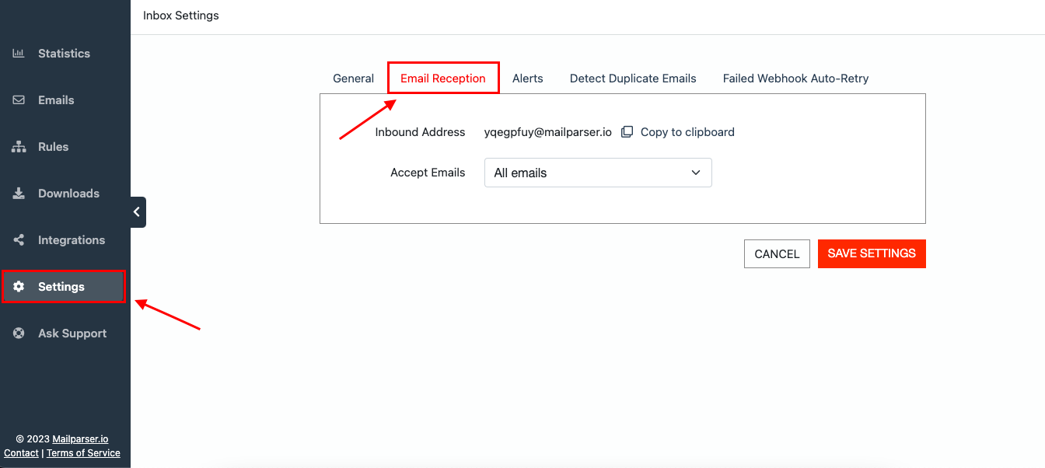Go to Detect Duplicate Emails tab
The height and width of the screenshot is (468, 1045).
(x=633, y=79)
